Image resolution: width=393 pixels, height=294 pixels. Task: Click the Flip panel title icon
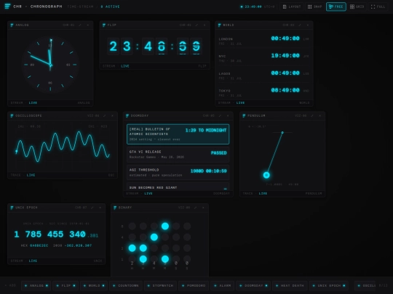tap(104, 25)
